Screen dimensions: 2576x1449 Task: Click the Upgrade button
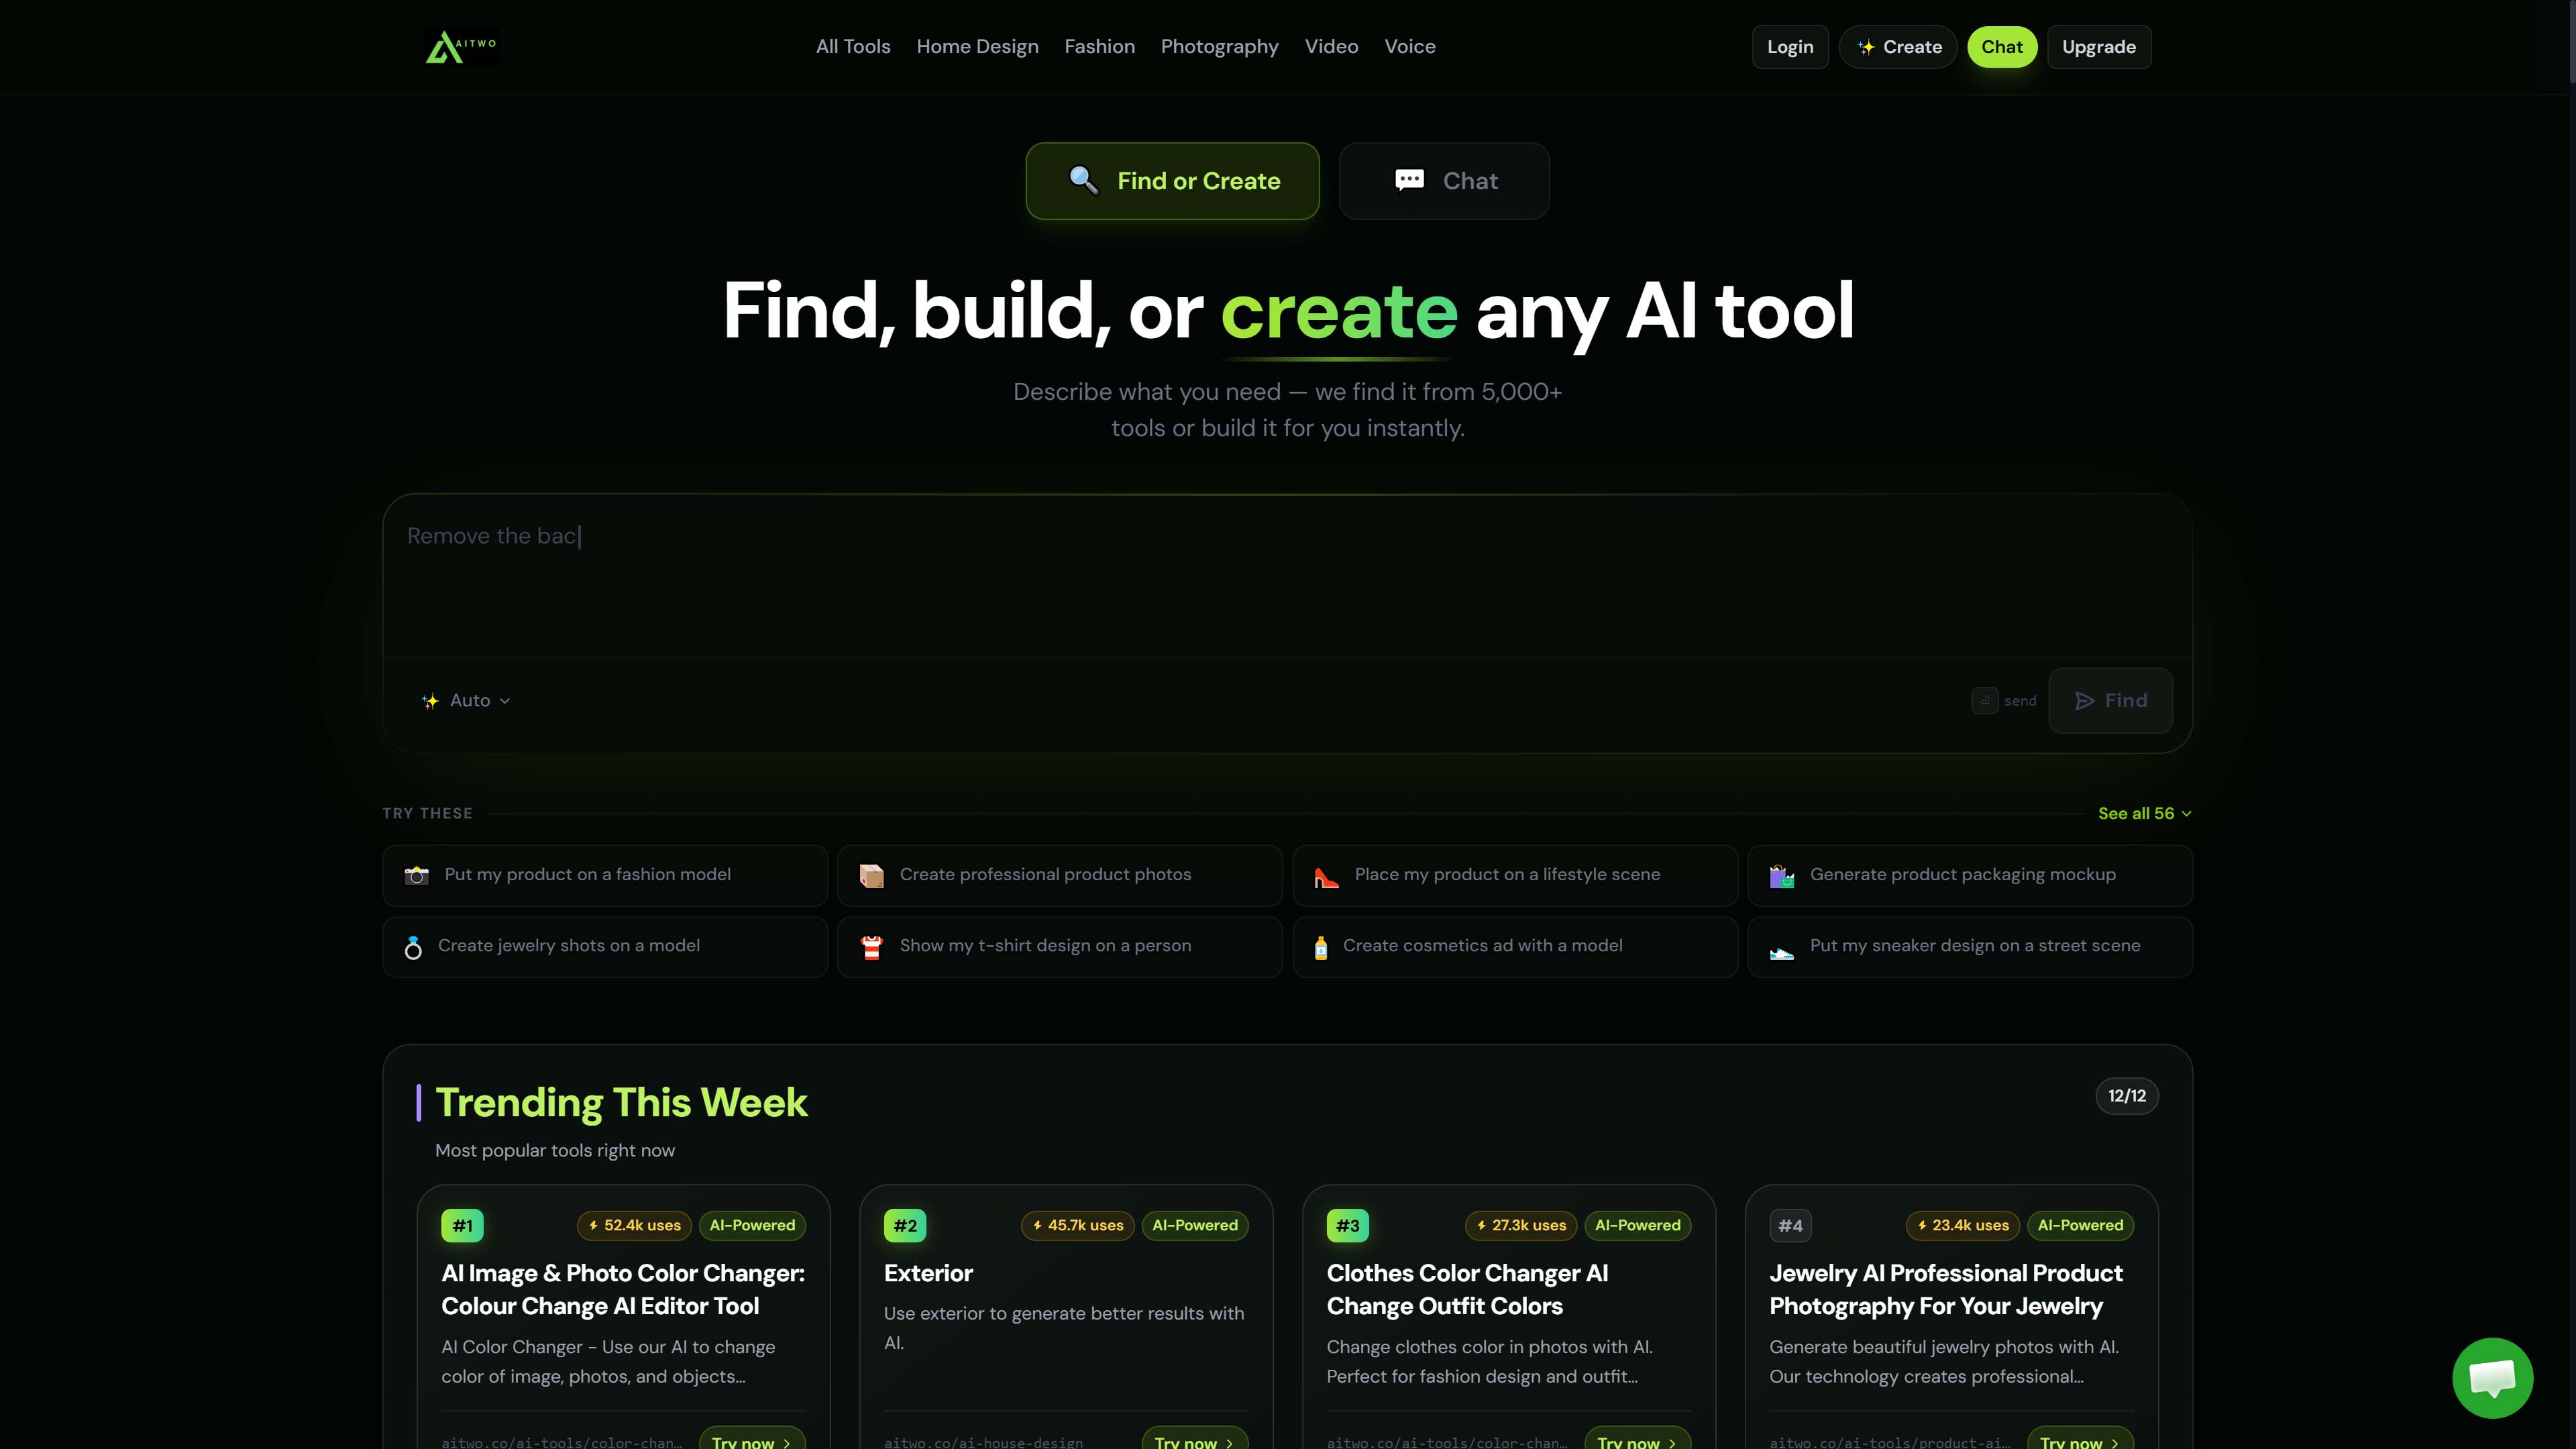(2099, 47)
